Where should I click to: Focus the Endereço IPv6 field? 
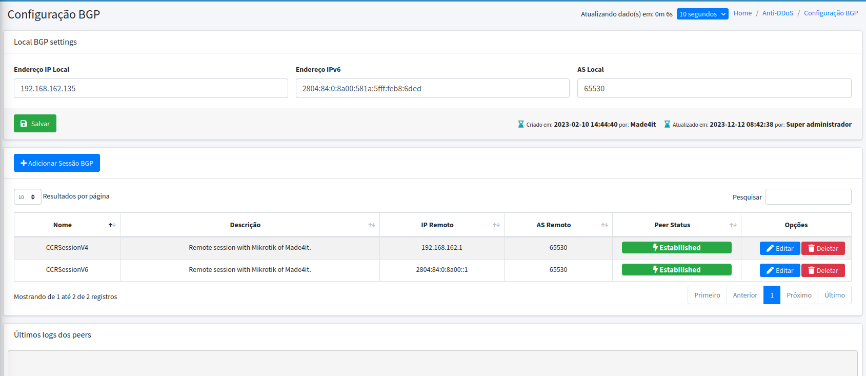[x=433, y=88]
